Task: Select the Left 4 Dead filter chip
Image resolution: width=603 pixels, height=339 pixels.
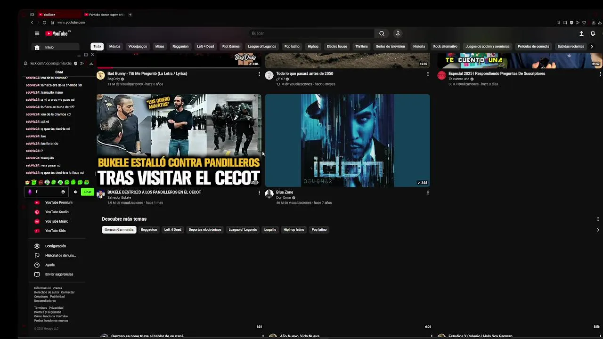Action: point(205,47)
